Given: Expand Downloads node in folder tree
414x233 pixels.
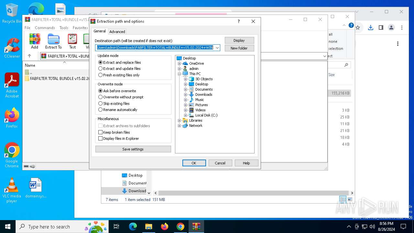Looking at the screenshot, I should [x=186, y=94].
